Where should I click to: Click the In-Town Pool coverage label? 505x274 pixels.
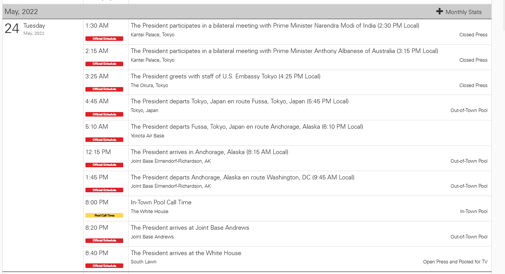pyautogui.click(x=474, y=212)
